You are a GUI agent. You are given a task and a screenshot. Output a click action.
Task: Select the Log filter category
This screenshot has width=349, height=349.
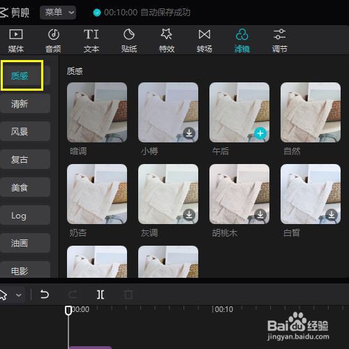[x=25, y=215]
